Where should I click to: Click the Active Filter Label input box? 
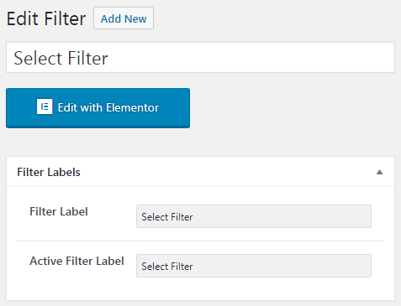pyautogui.click(x=254, y=266)
